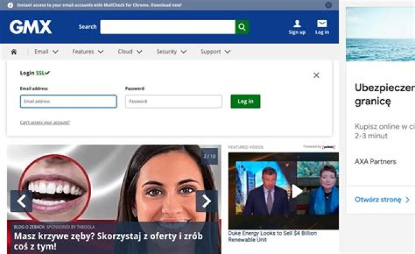Screen dimensions: 415x254
Task: Show previous slide with left arrow
Action: pyautogui.click(x=21, y=201)
